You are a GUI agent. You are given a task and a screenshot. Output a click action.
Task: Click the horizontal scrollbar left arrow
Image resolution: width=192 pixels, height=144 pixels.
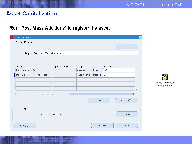pyautogui.click(x=17, y=94)
